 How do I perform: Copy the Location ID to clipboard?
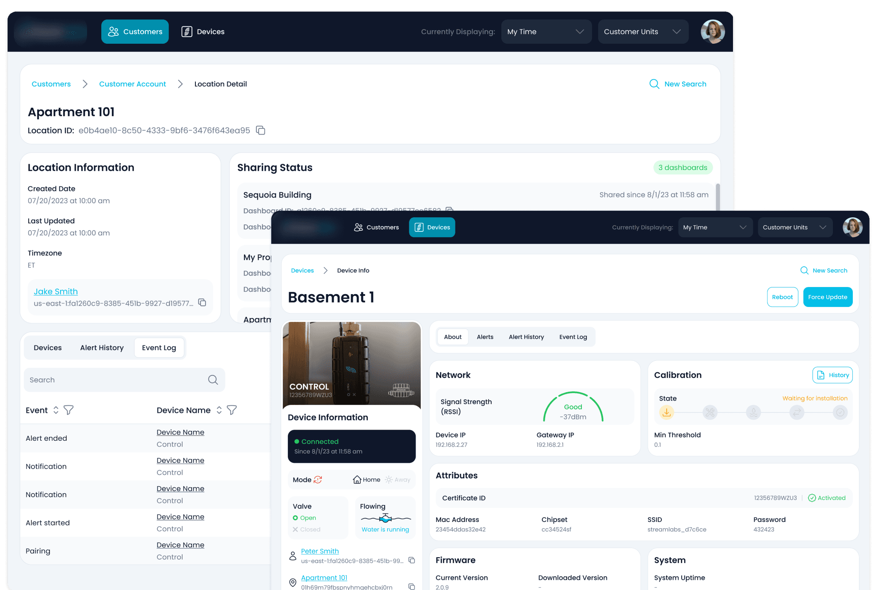[x=260, y=130]
